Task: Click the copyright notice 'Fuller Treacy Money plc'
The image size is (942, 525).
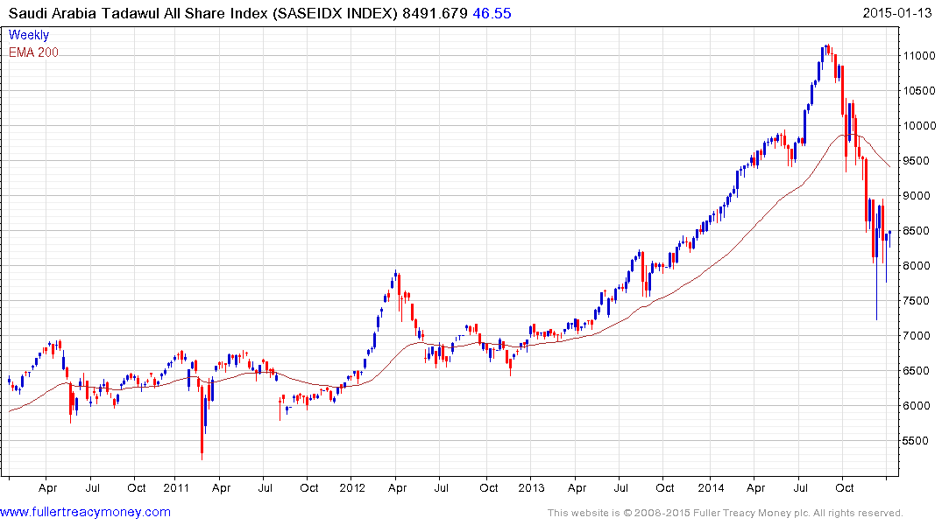Action: coord(750,513)
